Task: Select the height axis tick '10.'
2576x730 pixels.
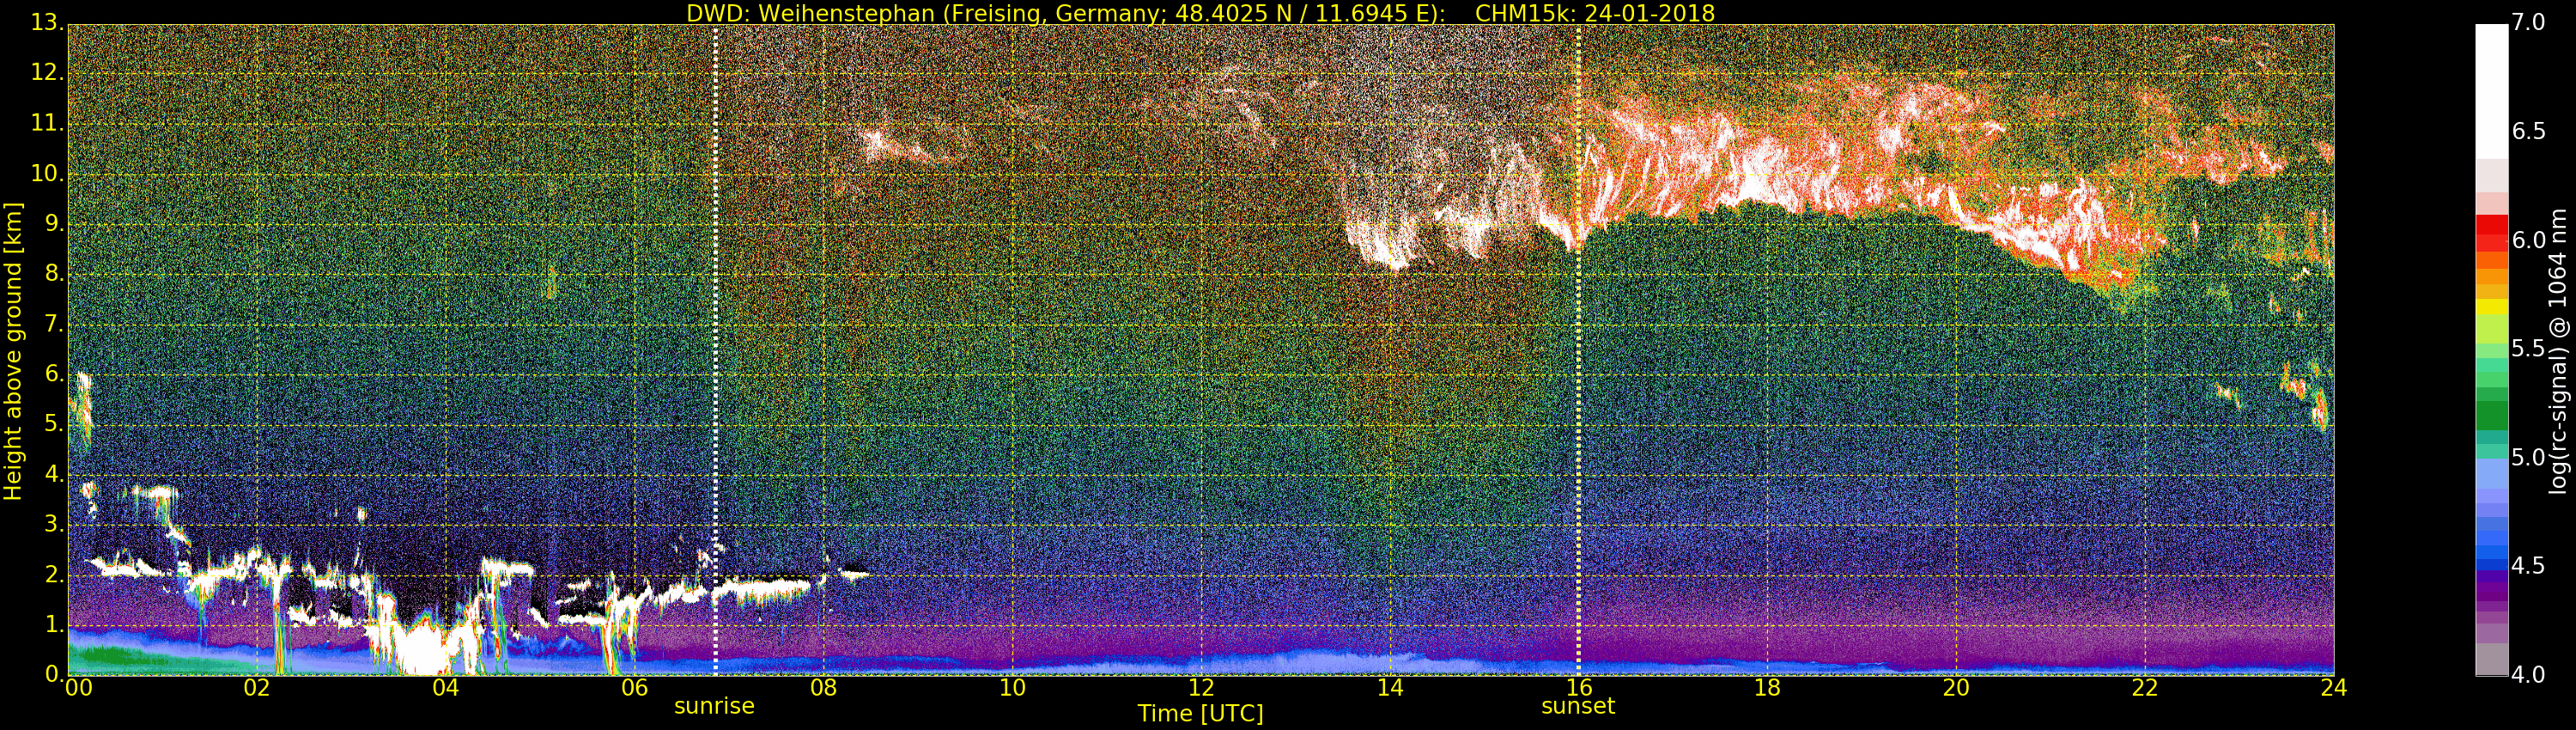Action: 47,173
